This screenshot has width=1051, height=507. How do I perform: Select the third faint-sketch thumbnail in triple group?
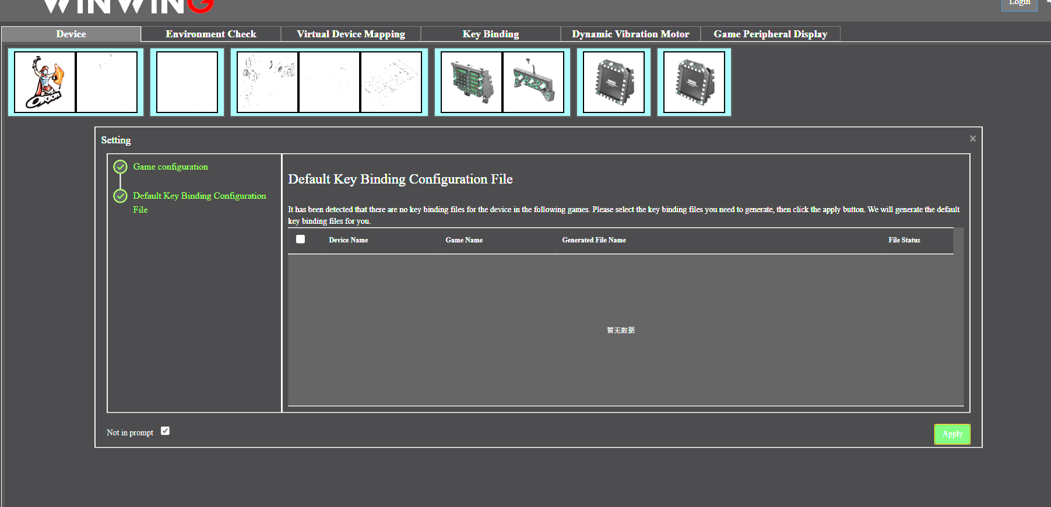[x=391, y=82]
